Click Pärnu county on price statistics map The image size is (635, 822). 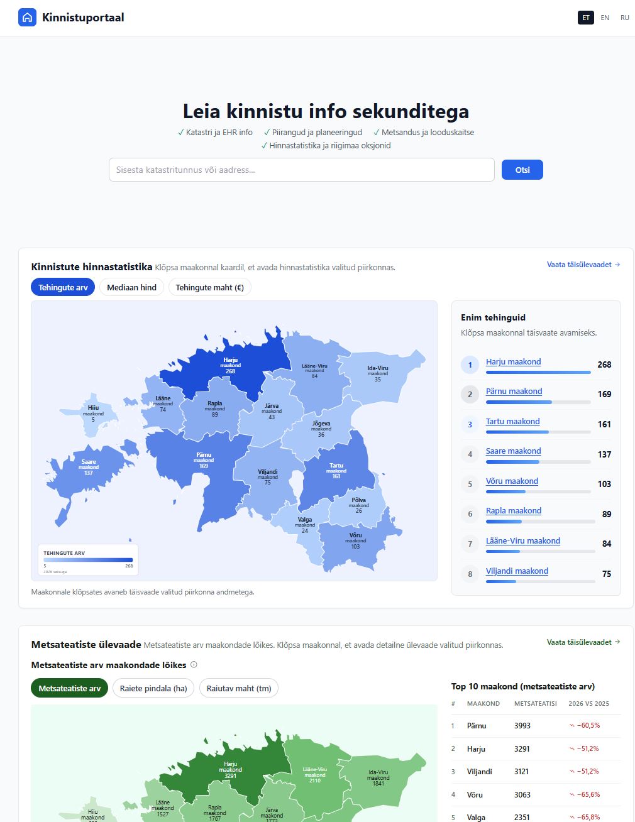203,461
